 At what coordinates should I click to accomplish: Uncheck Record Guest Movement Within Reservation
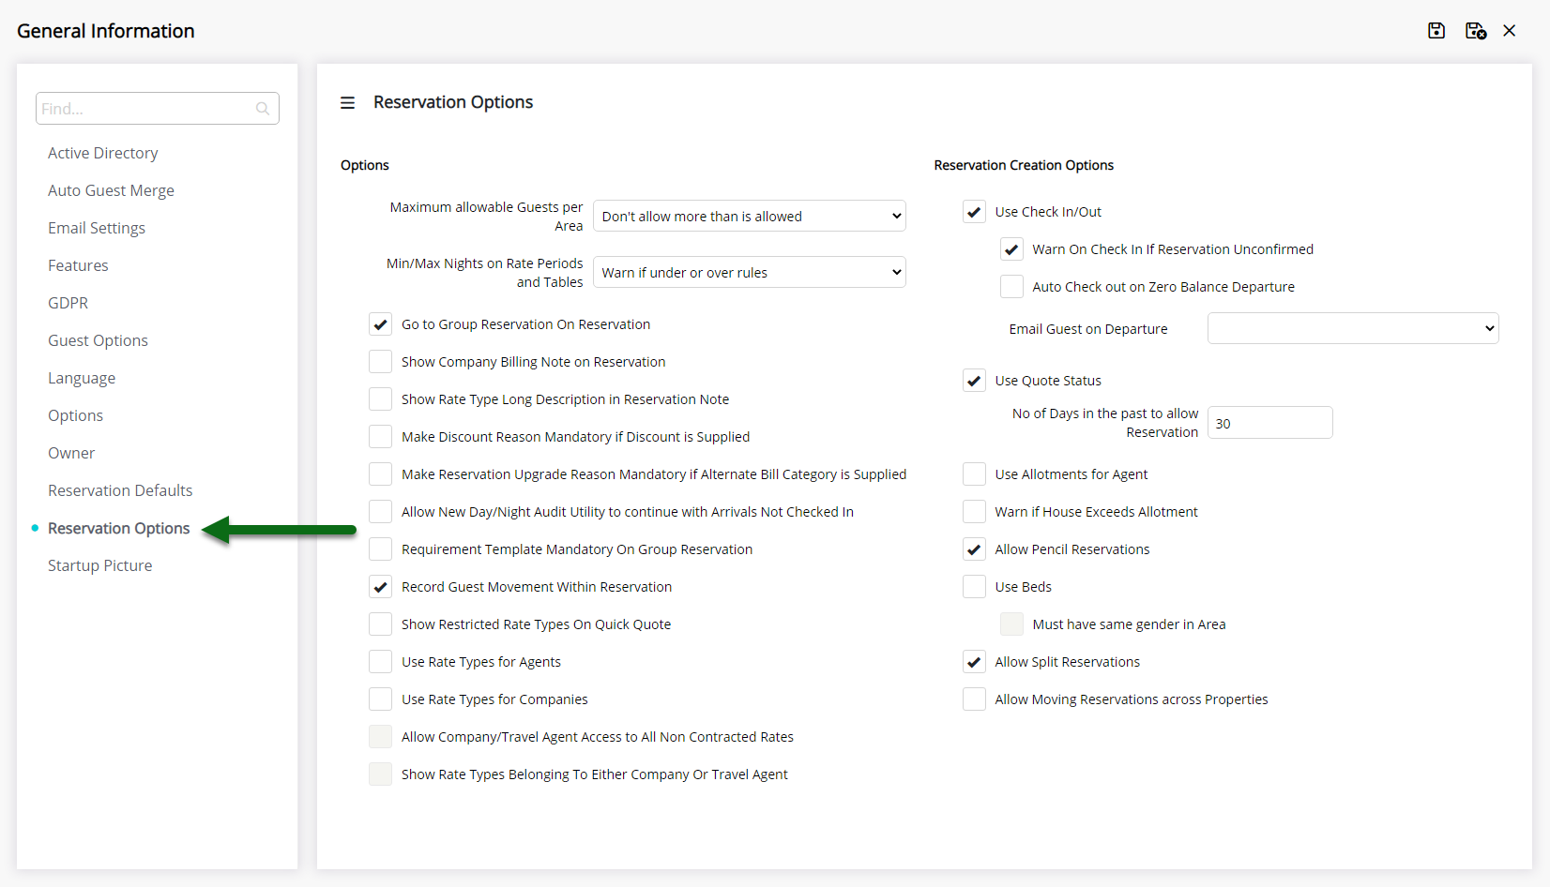coord(380,587)
